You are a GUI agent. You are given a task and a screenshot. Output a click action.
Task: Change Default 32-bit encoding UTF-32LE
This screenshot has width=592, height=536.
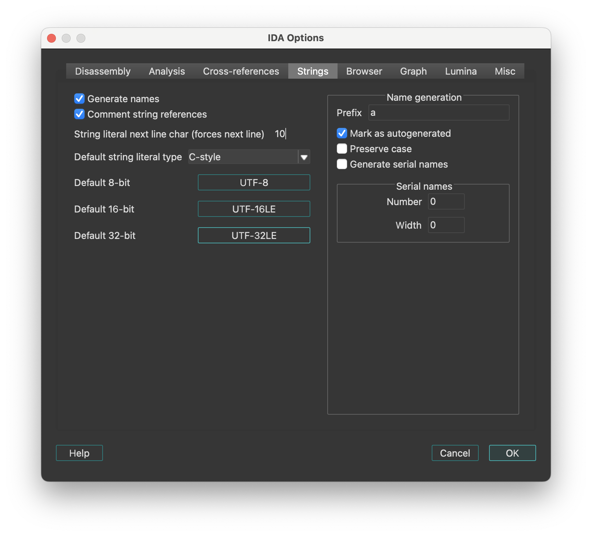(254, 235)
